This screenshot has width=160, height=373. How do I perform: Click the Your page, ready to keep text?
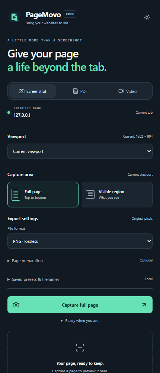(x=80, y=363)
